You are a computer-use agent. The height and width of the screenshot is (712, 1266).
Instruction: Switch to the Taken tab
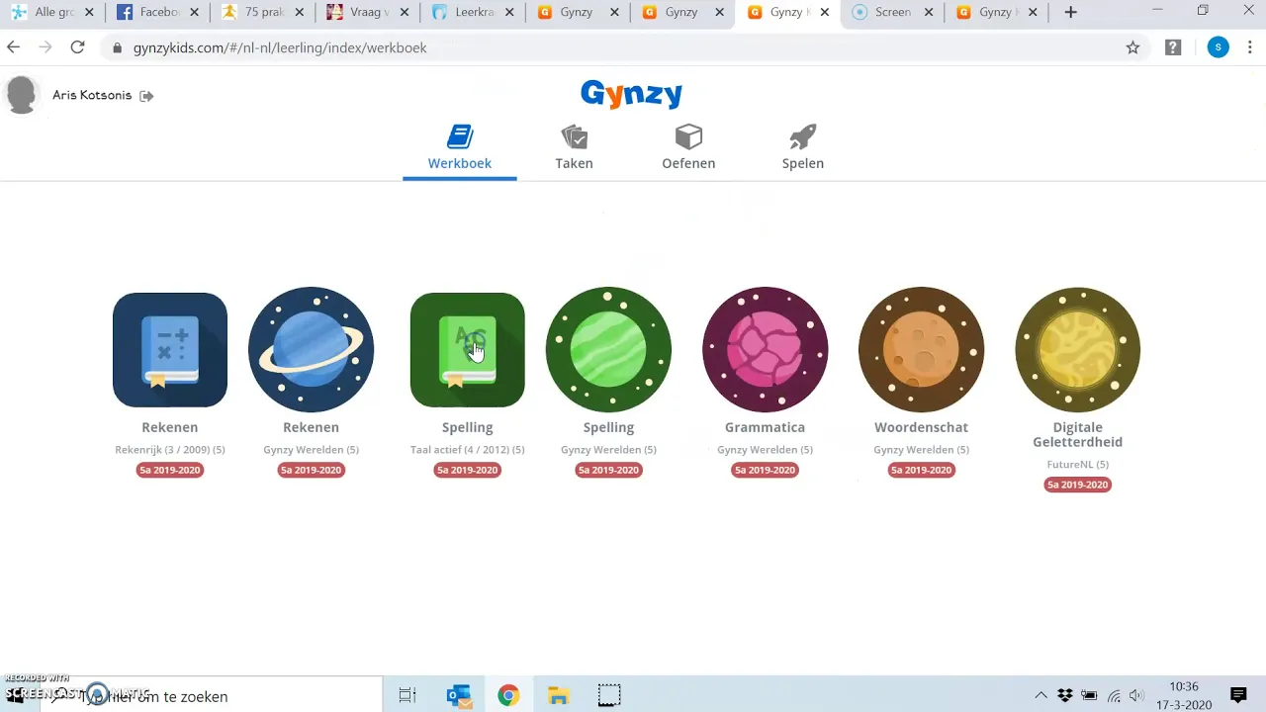tap(574, 148)
